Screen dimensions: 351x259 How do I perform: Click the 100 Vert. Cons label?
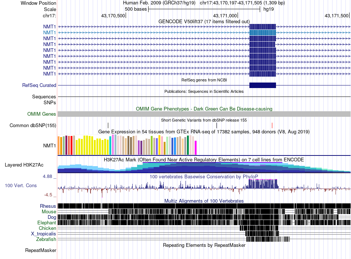pyautogui.click(x=21, y=186)
